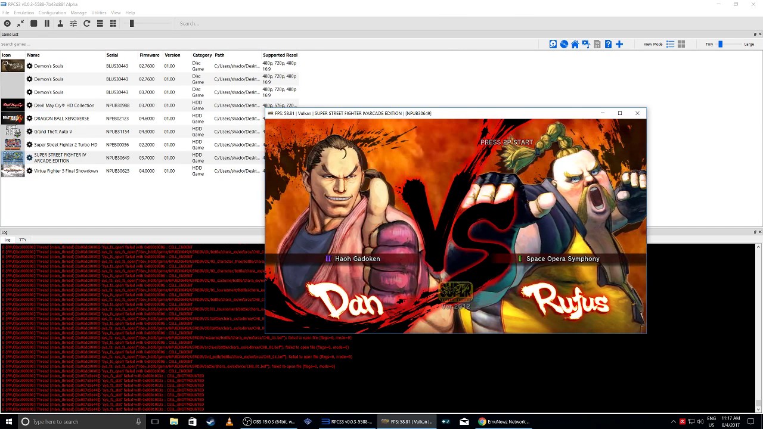Viewport: 763px width, 429px height.
Task: Open the Utilities menu
Action: coord(99,13)
